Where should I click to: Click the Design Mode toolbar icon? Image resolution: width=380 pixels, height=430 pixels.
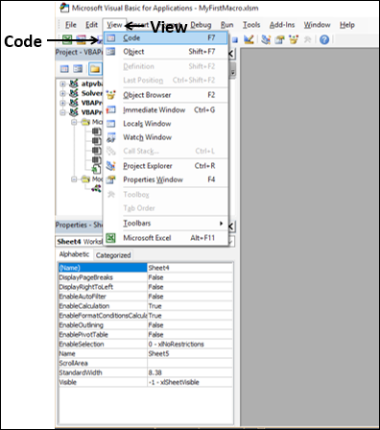click(249, 39)
